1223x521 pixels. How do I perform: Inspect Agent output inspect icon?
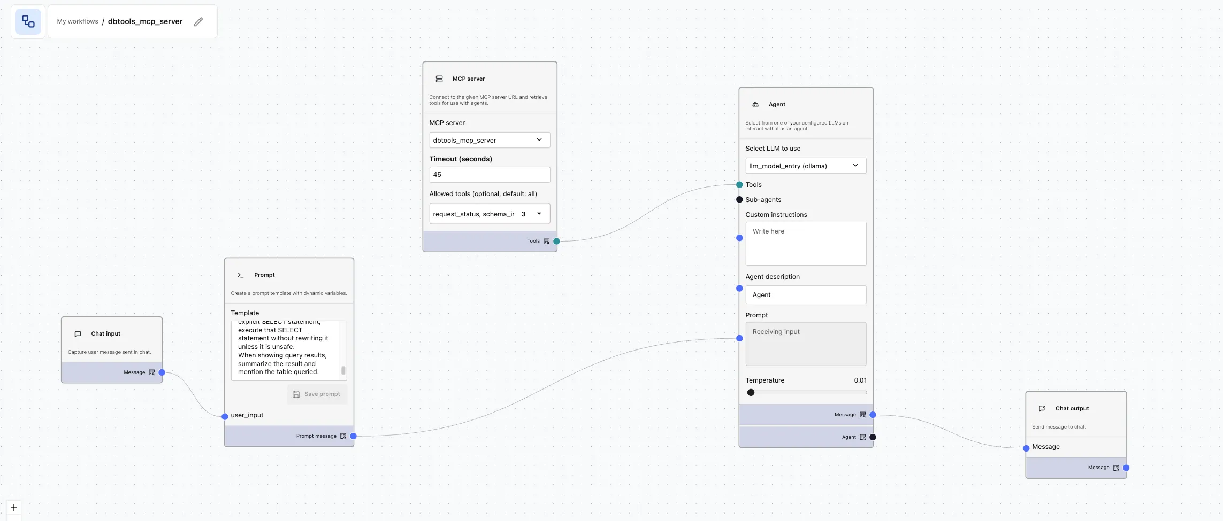(862, 437)
